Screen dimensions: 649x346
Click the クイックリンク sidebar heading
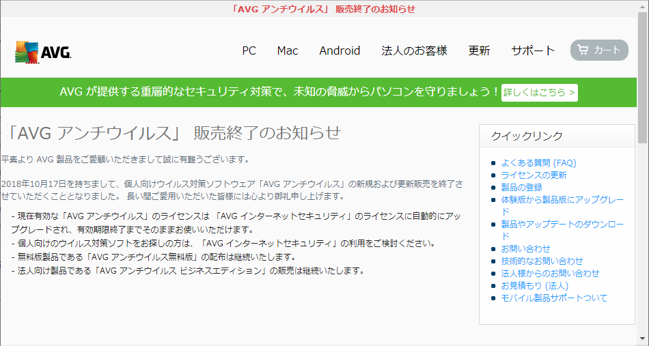[527, 136]
